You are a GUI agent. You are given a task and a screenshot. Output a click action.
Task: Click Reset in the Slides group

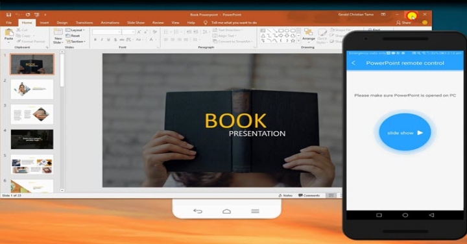[73, 36]
